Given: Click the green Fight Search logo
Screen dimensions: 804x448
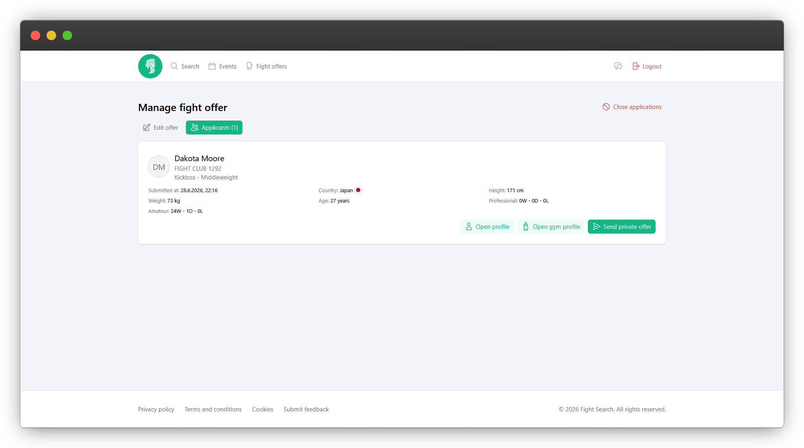Looking at the screenshot, I should click(x=150, y=66).
